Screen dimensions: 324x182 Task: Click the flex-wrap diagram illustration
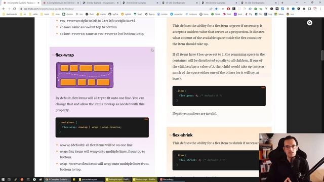[85, 75]
